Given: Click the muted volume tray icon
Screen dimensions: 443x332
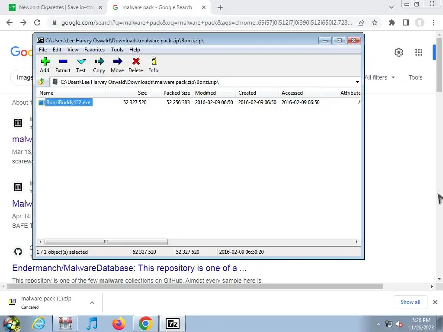Looking at the screenshot, I should 399,324.
